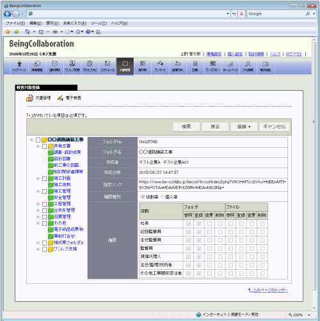Open the プロセスチェック clipboard icon
The width and height of the screenshot is (320, 321).
[x=90, y=63]
